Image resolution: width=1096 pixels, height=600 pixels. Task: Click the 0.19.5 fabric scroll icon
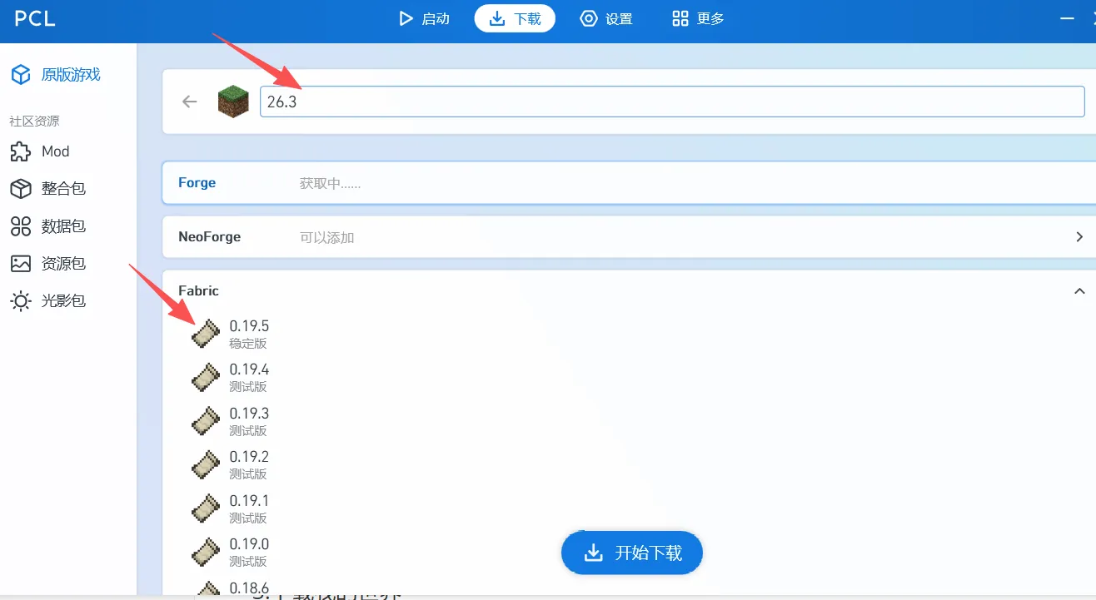coord(206,334)
